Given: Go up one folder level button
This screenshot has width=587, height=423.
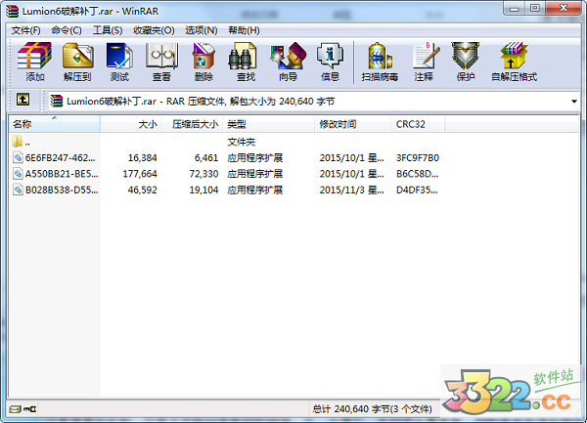Looking at the screenshot, I should coord(23,100).
